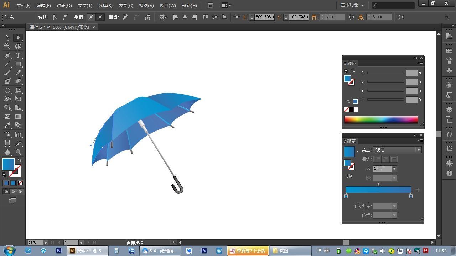Activate the Zoom tool
Viewport: 456px width, 256px height.
point(18,152)
